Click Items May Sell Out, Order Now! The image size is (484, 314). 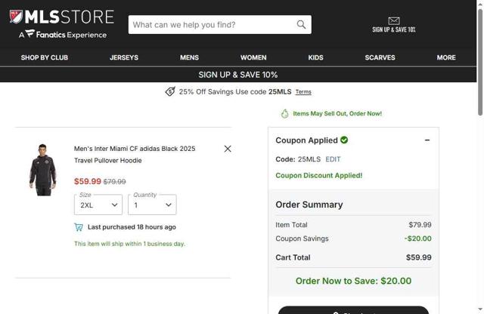click(337, 113)
